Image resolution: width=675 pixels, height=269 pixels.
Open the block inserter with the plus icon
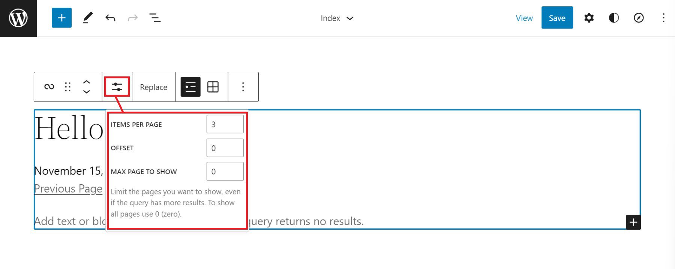61,18
